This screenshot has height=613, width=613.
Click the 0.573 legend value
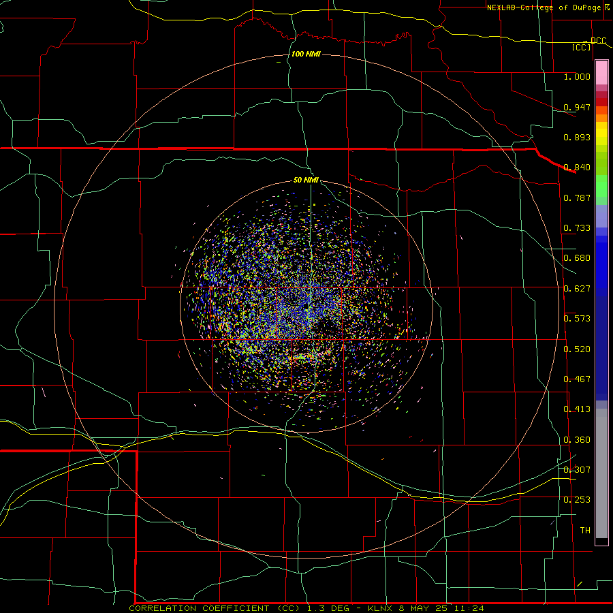577,318
